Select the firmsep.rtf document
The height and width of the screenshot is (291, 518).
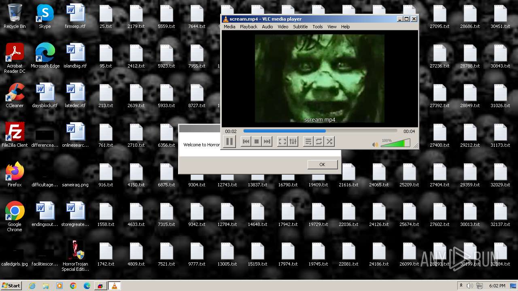[x=75, y=17]
